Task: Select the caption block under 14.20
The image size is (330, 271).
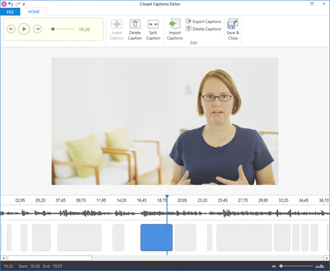Action: pyautogui.click(x=119, y=237)
